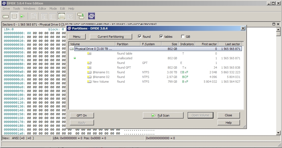
Task: Click the green unallocated space icon
Action: click(x=75, y=58)
